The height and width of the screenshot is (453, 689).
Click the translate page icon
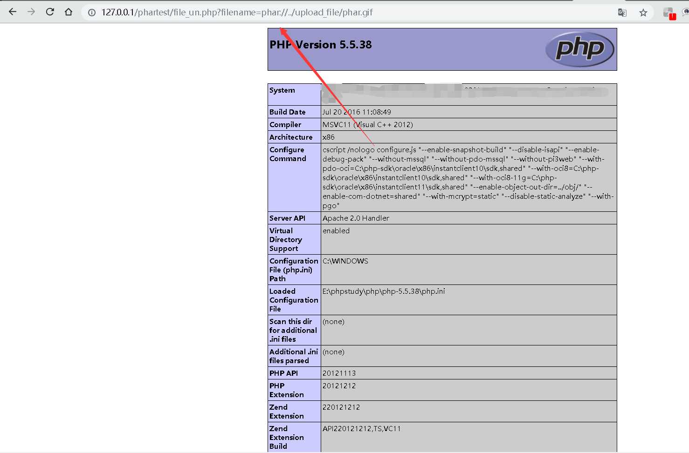coord(622,13)
